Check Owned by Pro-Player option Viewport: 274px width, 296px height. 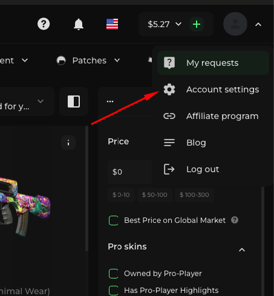tap(113, 274)
